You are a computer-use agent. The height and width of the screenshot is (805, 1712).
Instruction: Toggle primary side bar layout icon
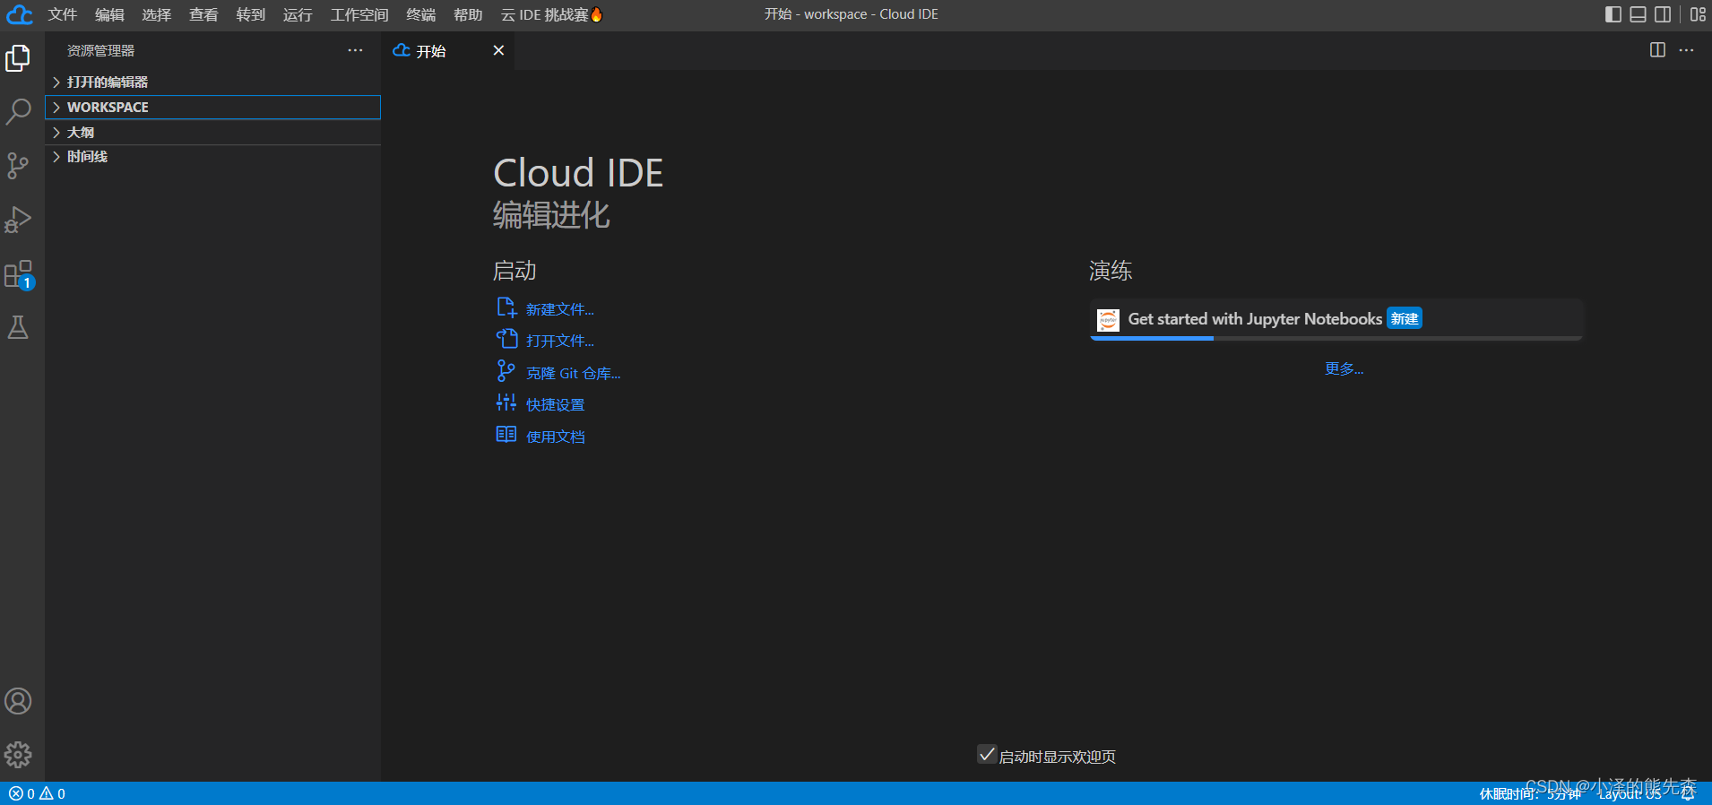1613,14
